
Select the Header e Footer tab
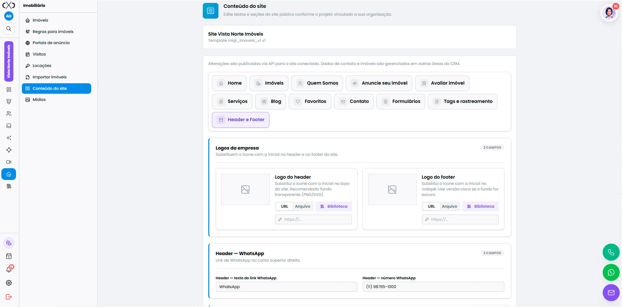coord(241,120)
